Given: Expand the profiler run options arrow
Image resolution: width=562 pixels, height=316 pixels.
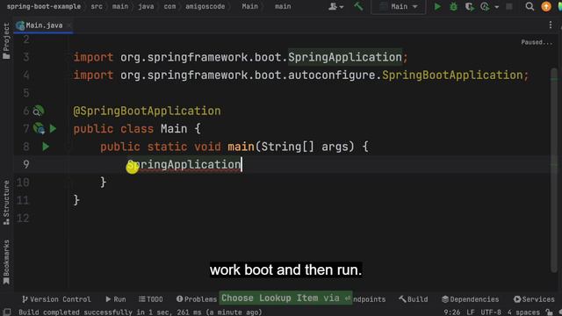Looking at the screenshot, I should click(x=496, y=7).
